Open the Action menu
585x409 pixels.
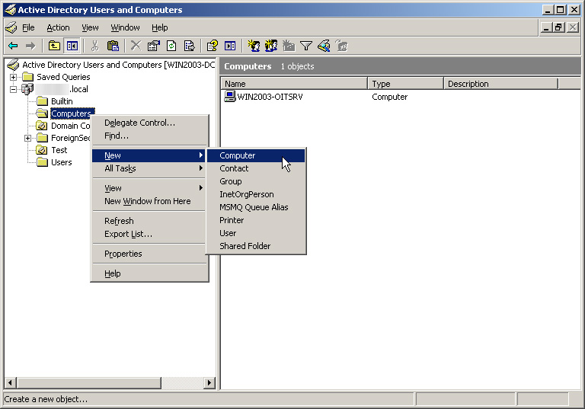[x=58, y=27]
